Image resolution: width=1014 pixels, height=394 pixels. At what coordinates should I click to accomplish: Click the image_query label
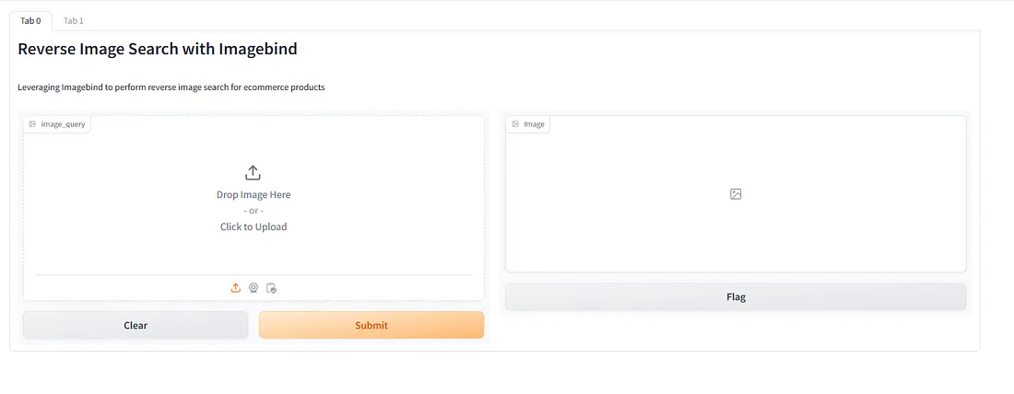(57, 124)
